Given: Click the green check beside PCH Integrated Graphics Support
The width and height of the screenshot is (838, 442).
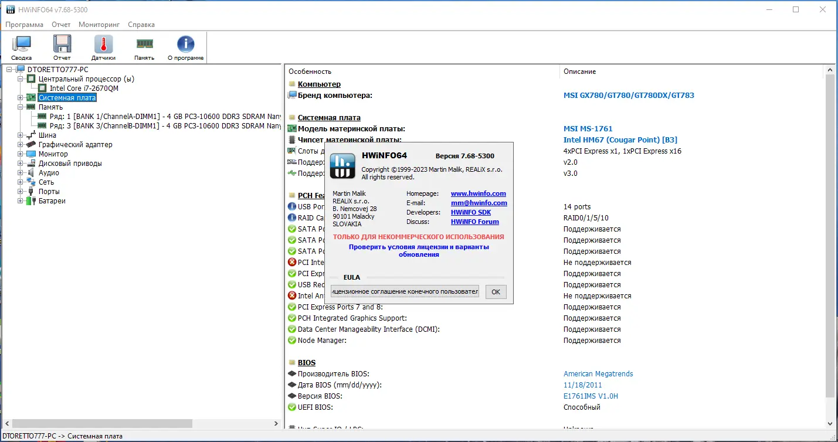Looking at the screenshot, I should [x=292, y=318].
